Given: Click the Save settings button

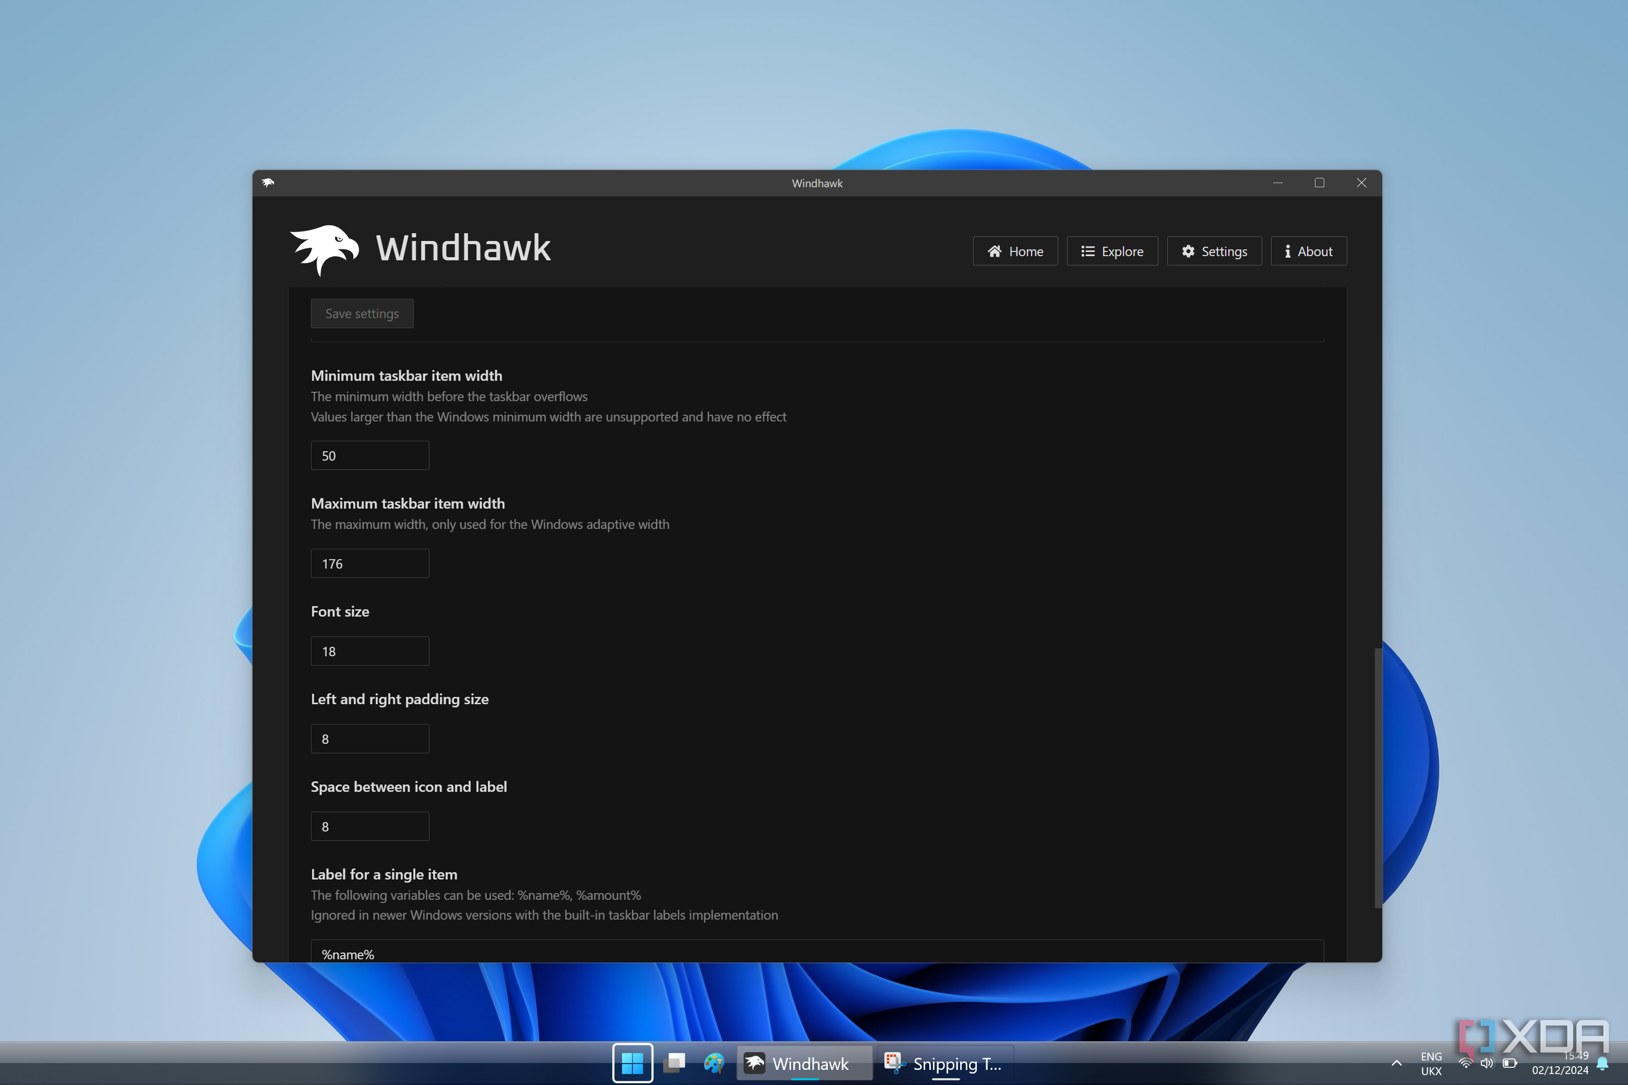Looking at the screenshot, I should pos(362,314).
